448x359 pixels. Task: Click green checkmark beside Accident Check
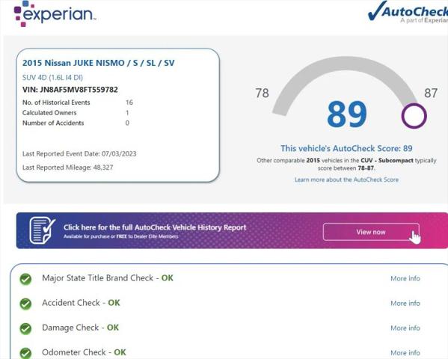(x=25, y=304)
